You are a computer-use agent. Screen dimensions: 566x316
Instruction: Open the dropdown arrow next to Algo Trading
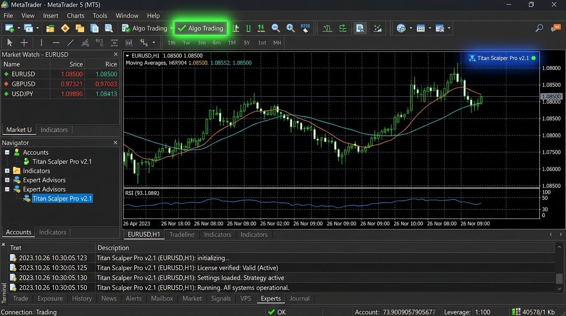172,28
